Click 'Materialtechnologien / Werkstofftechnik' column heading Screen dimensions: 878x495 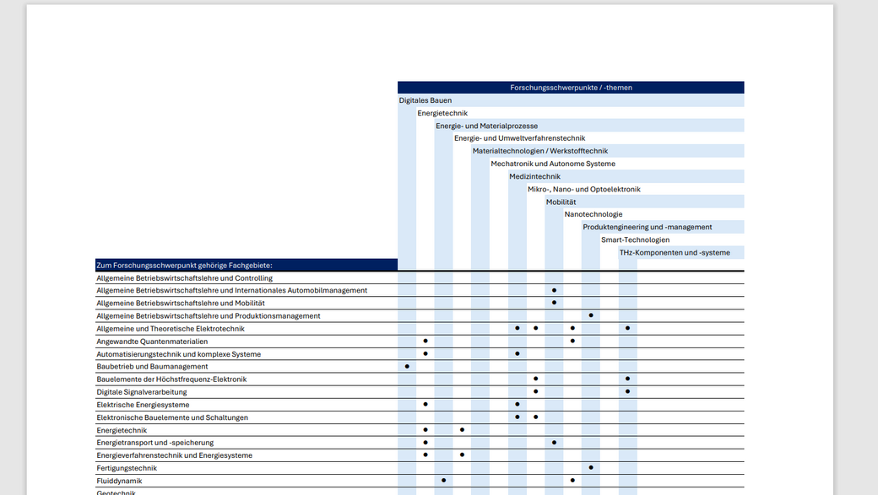coord(539,151)
